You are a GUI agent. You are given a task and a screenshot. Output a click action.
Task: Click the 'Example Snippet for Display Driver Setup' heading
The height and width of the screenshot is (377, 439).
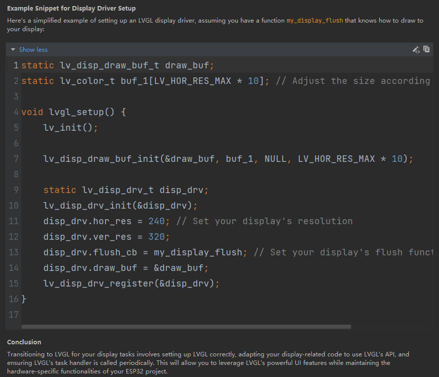coord(71,9)
